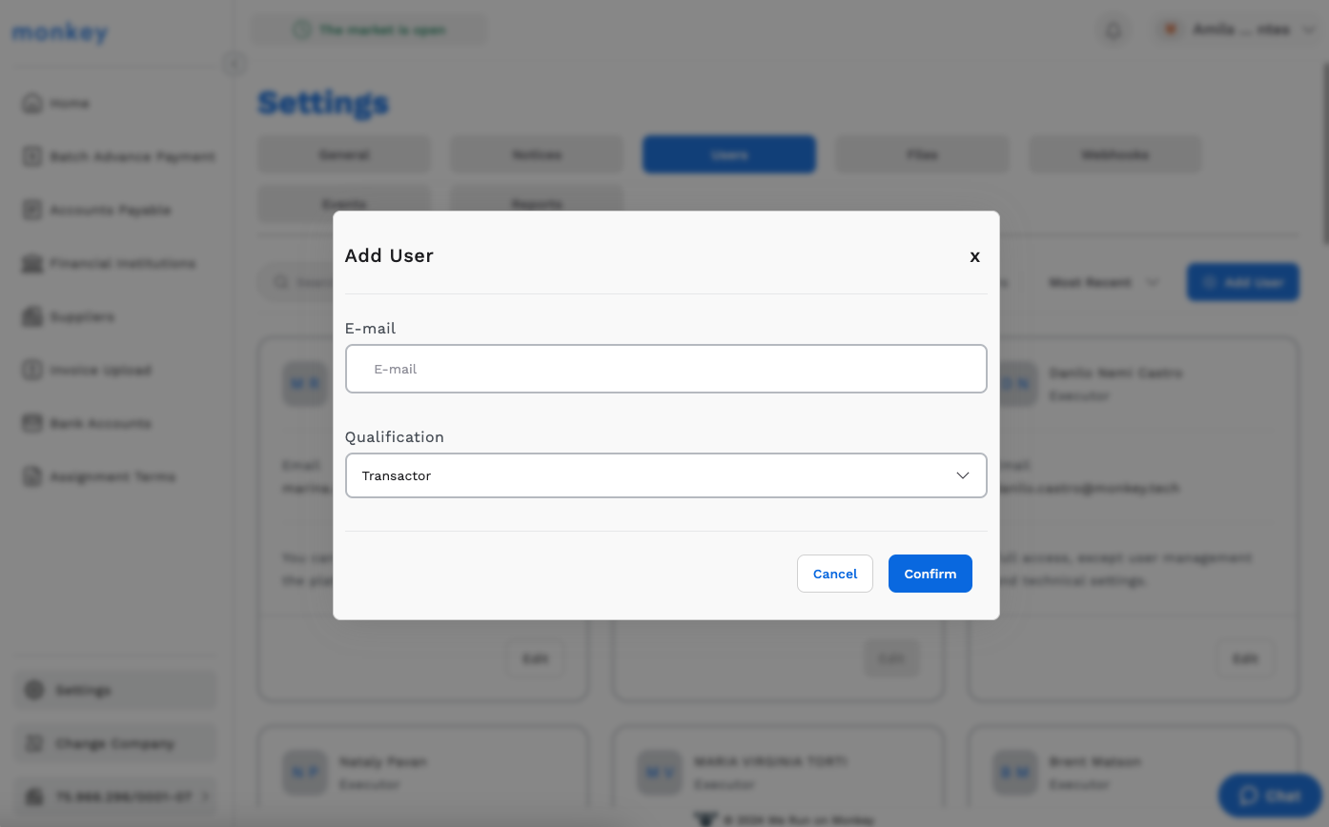Open Batch Advance Payment icon

point(32,156)
